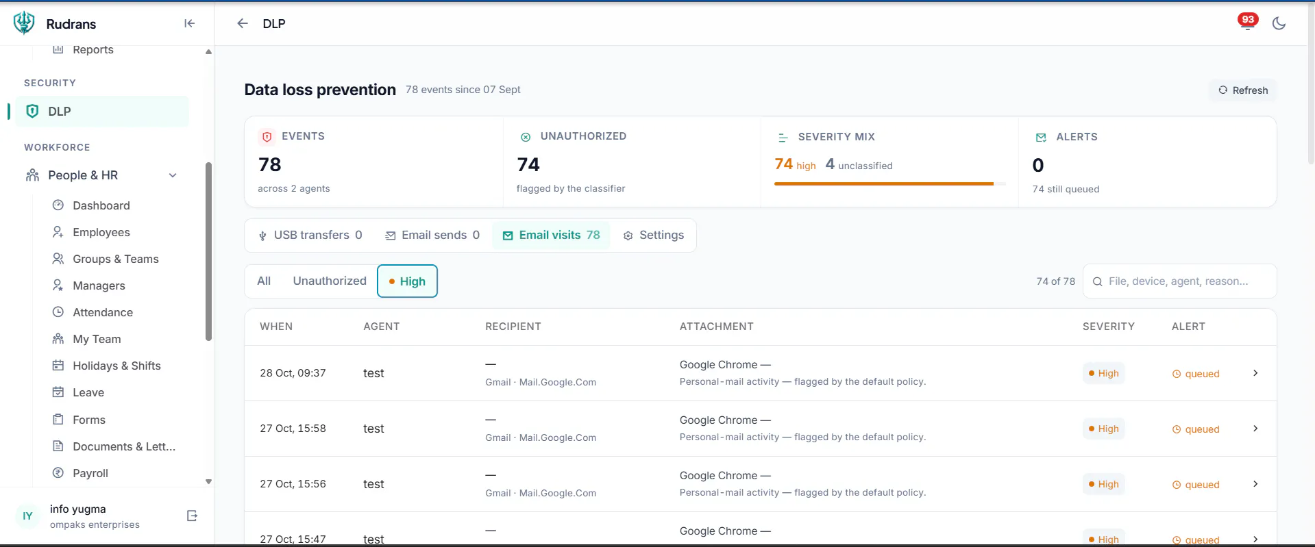Click the Rudrans trident logo
This screenshot has height=547, width=1315.
(24, 23)
